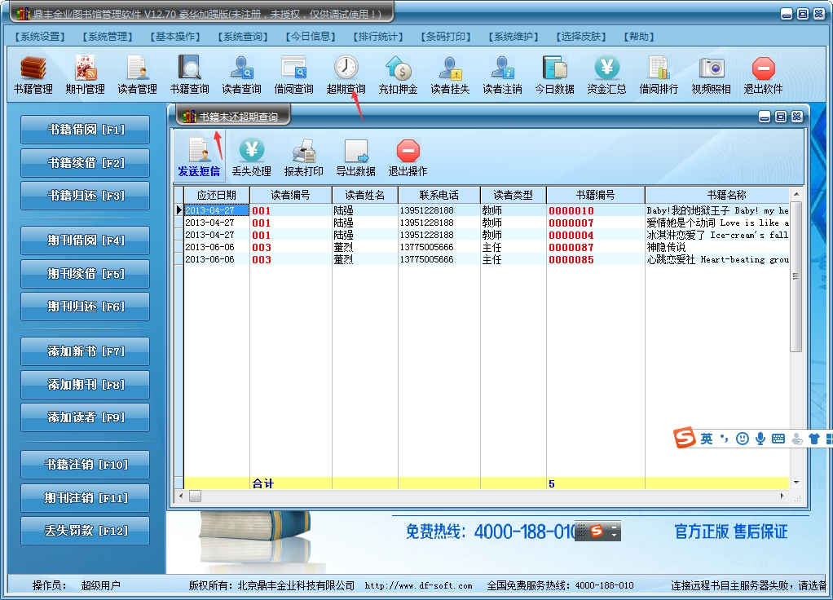Sort by 应还日期 column header
The image size is (833, 600).
click(x=216, y=195)
